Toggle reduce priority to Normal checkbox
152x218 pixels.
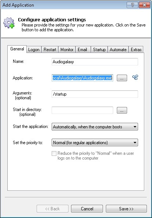coord(54,154)
